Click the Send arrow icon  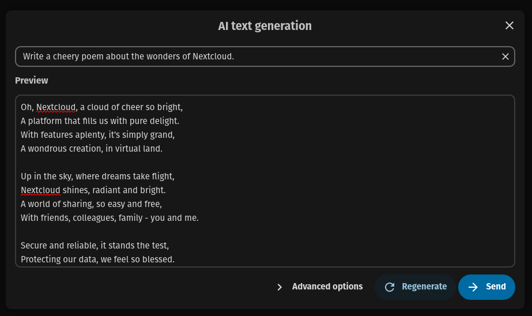(473, 287)
